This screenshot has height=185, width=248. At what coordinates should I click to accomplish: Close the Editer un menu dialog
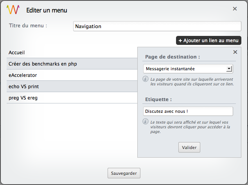click(235, 9)
